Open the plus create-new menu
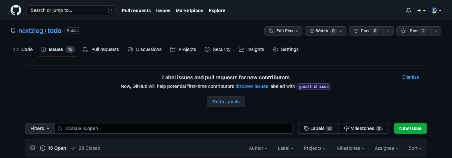The width and height of the screenshot is (452, 158). pyautogui.click(x=421, y=11)
